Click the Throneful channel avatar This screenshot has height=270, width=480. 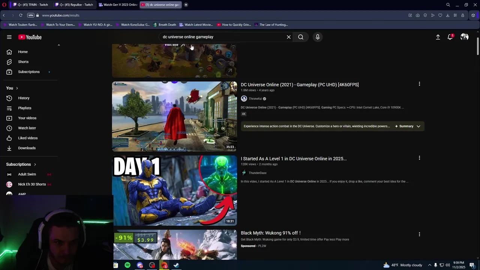coord(244,99)
